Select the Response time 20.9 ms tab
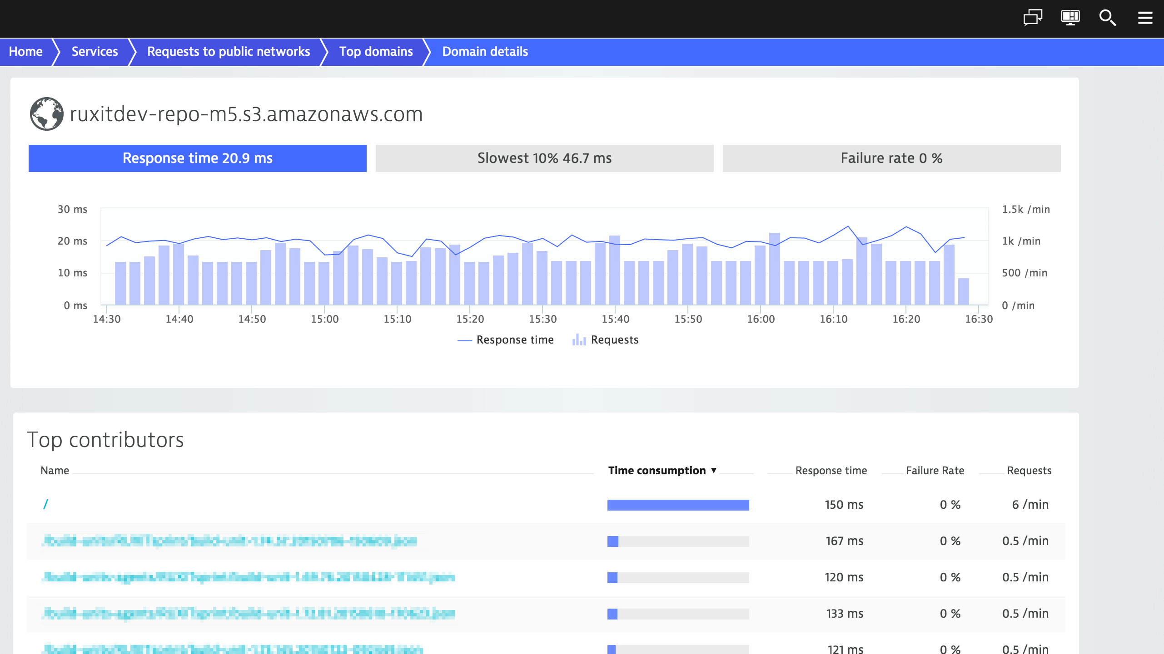1164x654 pixels. [198, 158]
